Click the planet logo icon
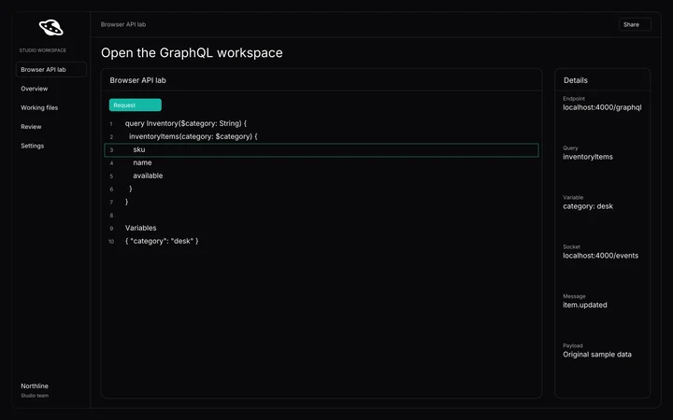Image resolution: width=673 pixels, height=420 pixels. (51, 27)
